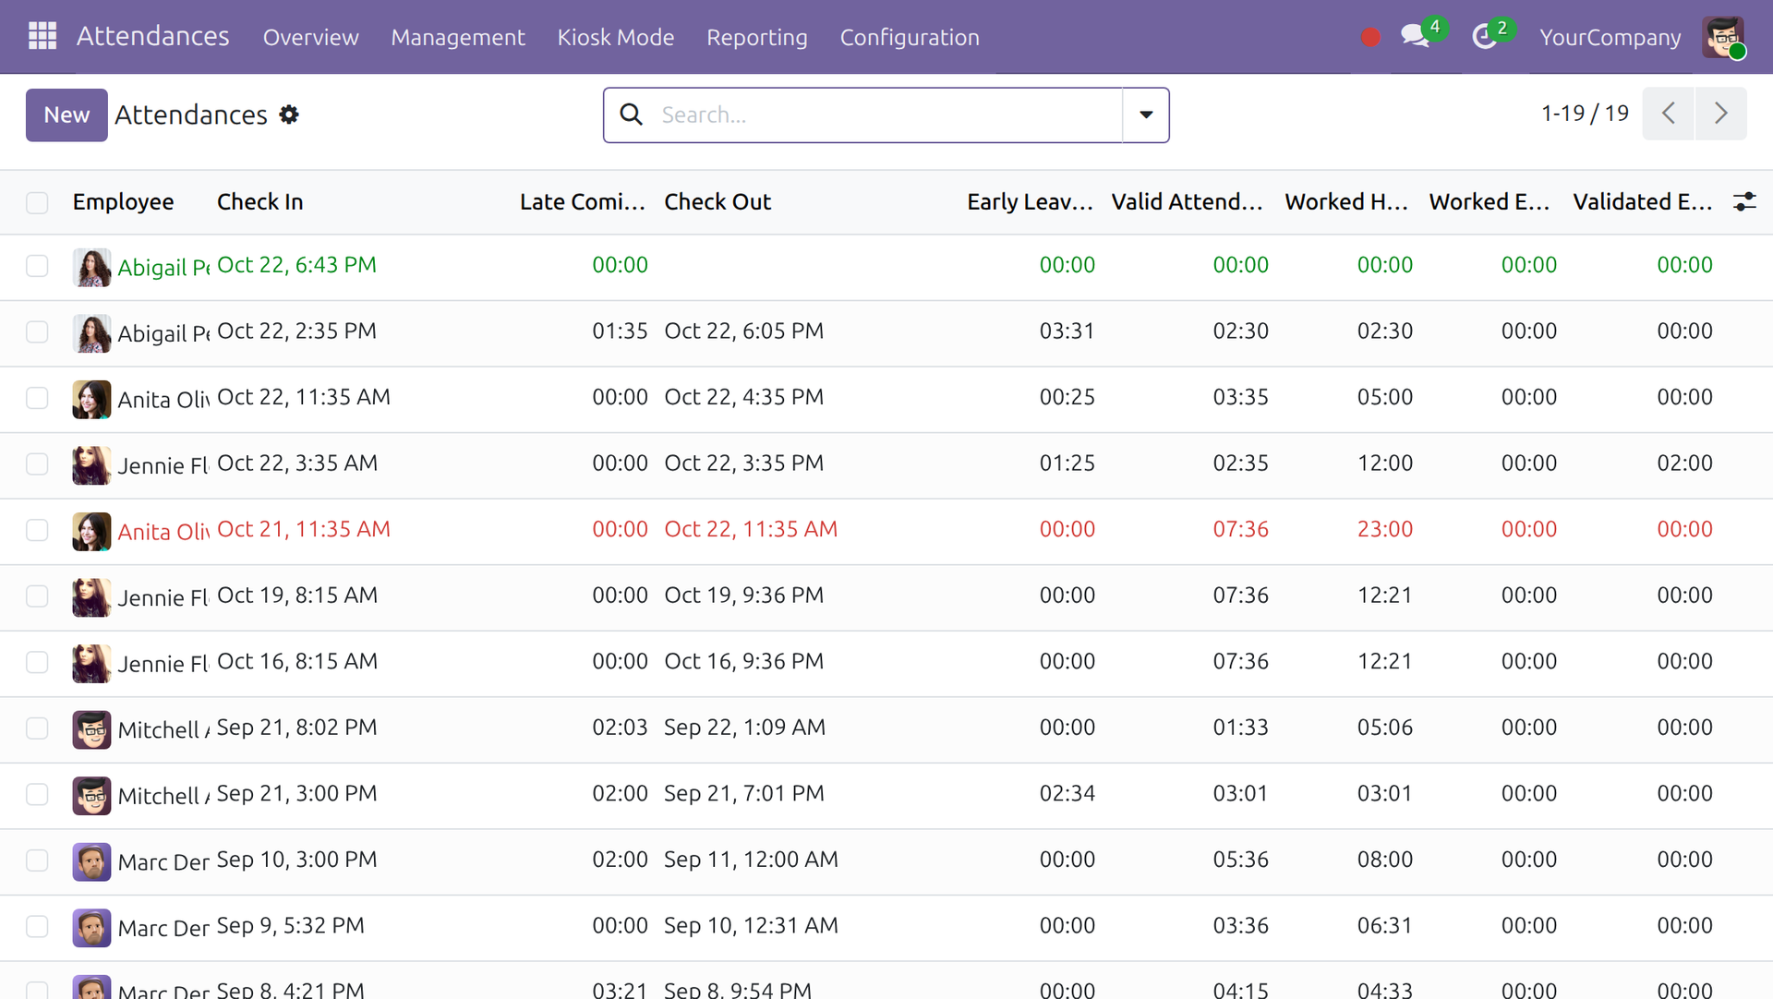Click the 02:00 validated extra hours cell
Screen dimensions: 1773x999
pyautogui.click(x=1684, y=463)
